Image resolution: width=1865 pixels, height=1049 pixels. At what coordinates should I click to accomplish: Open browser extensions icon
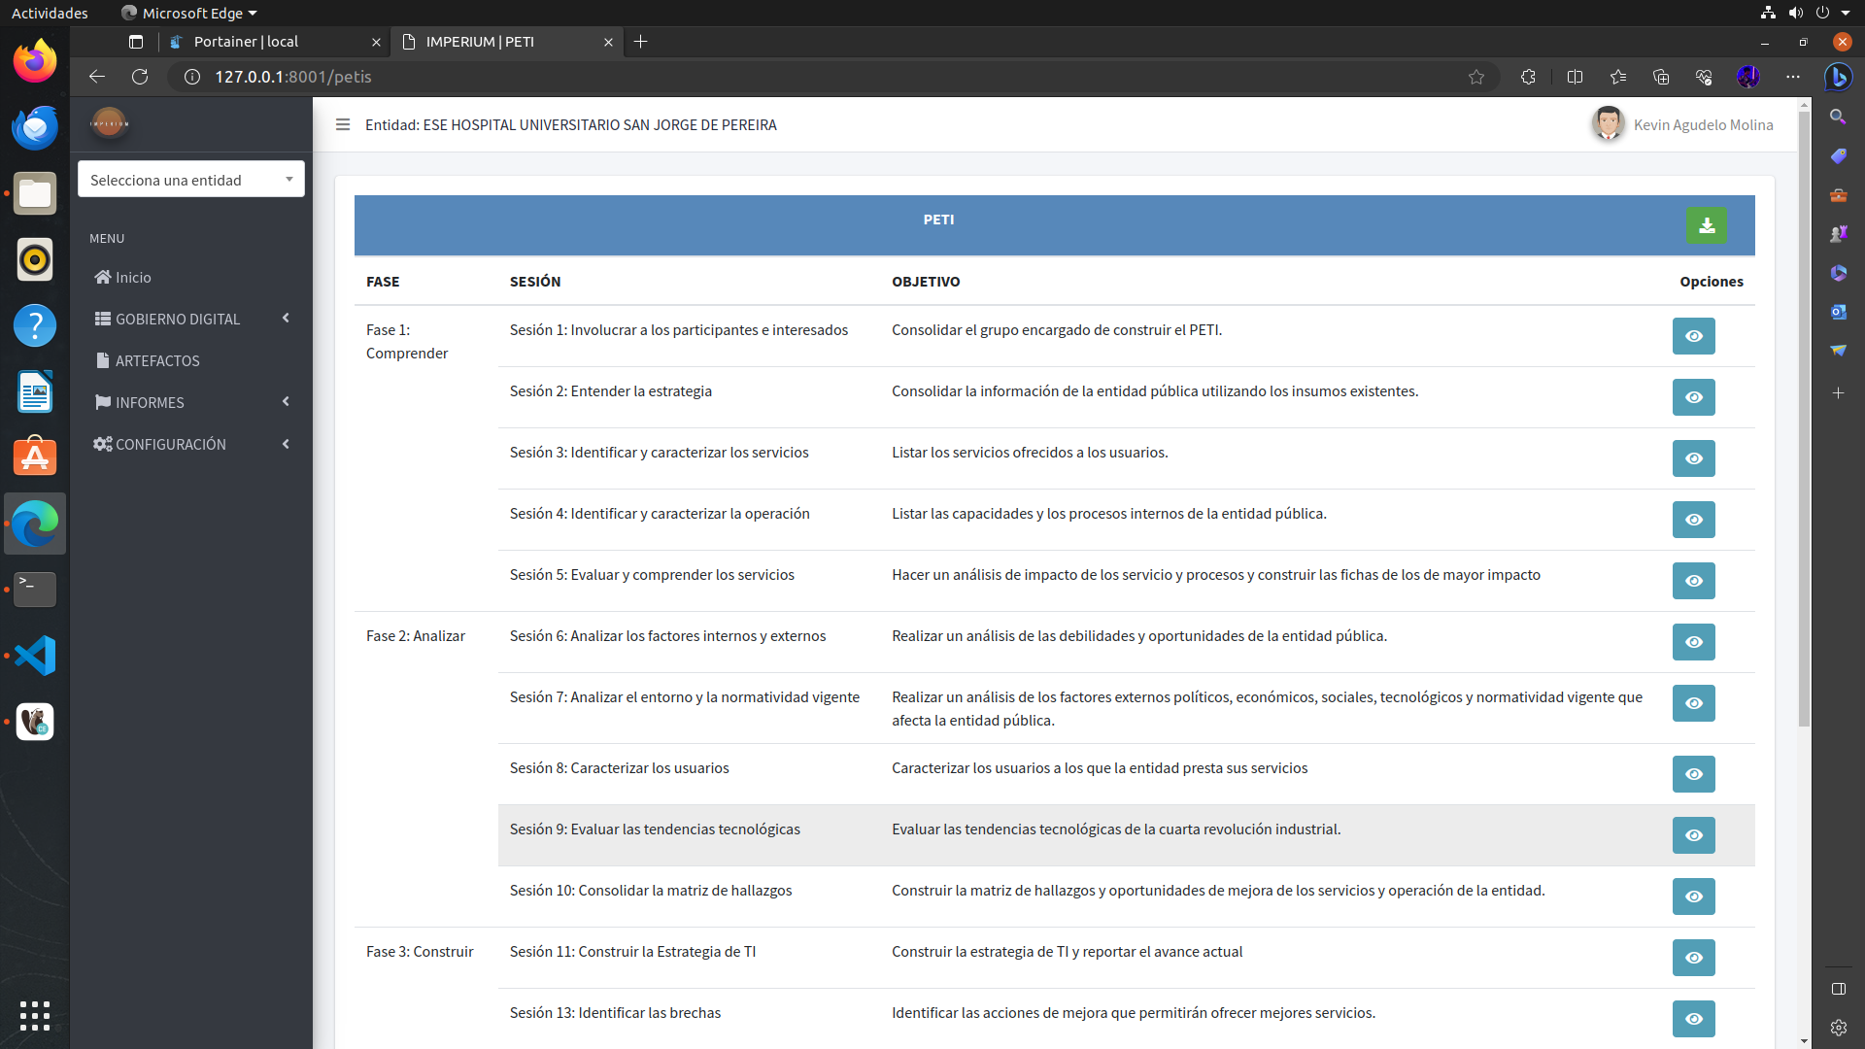point(1528,77)
